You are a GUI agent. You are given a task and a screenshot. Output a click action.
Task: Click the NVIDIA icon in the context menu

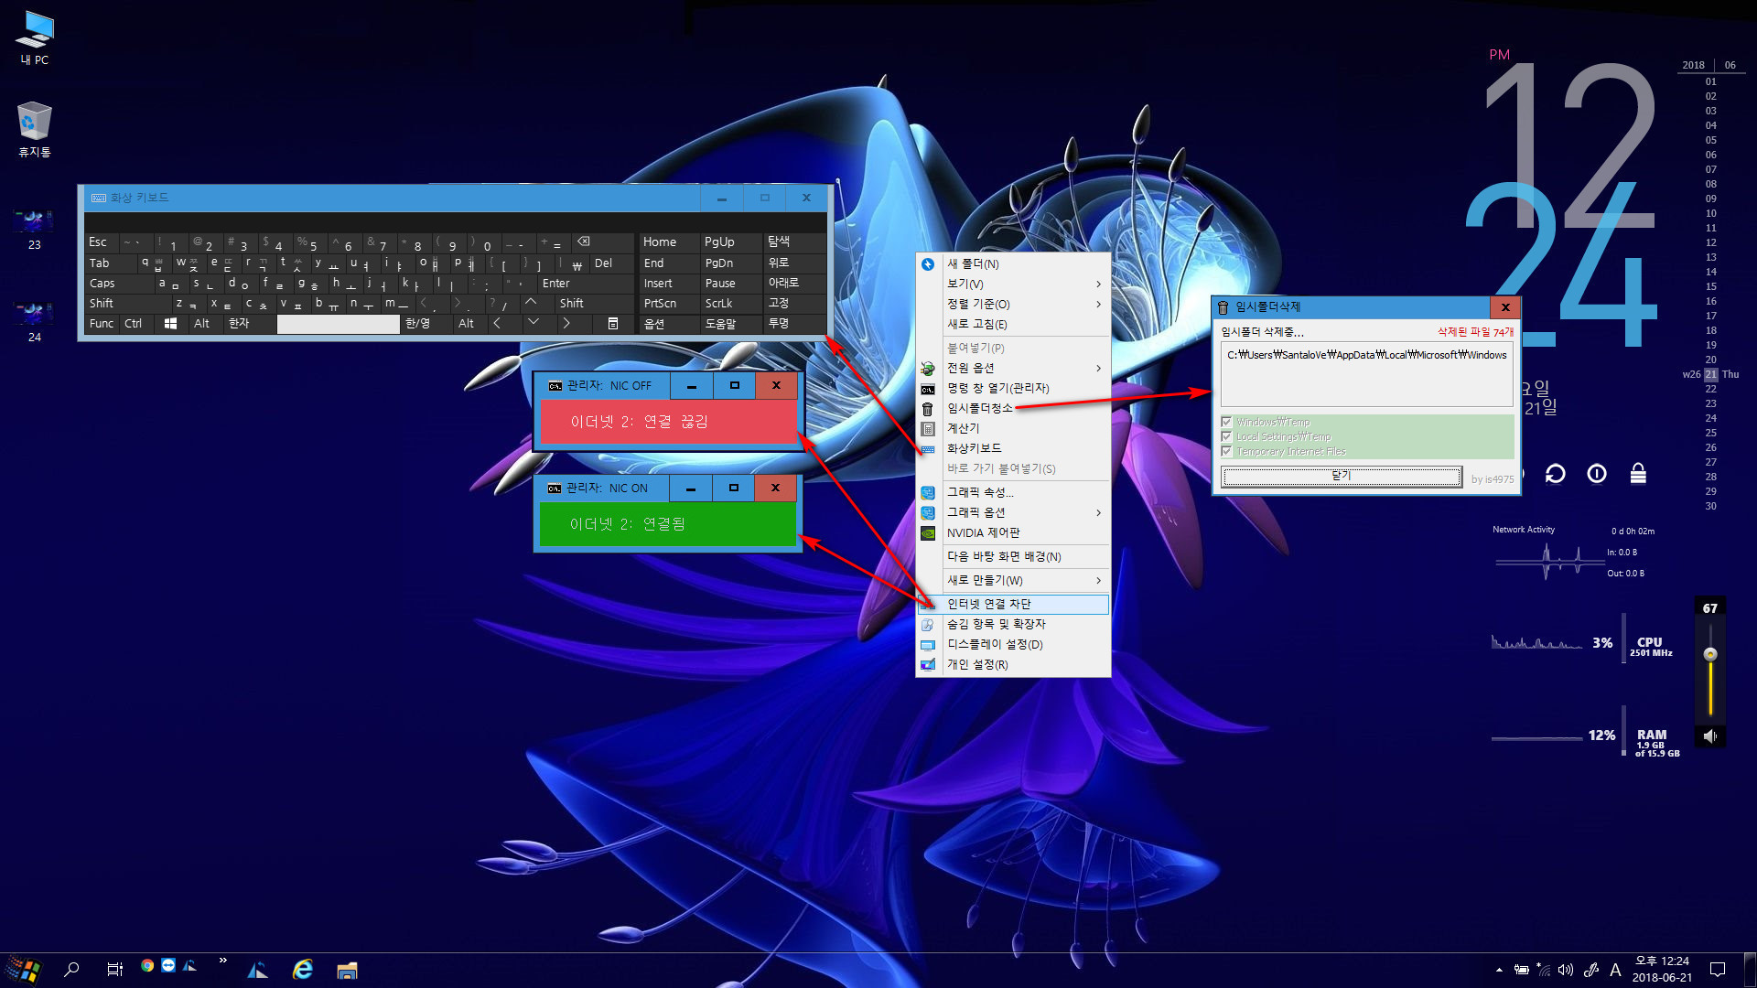[x=928, y=533]
